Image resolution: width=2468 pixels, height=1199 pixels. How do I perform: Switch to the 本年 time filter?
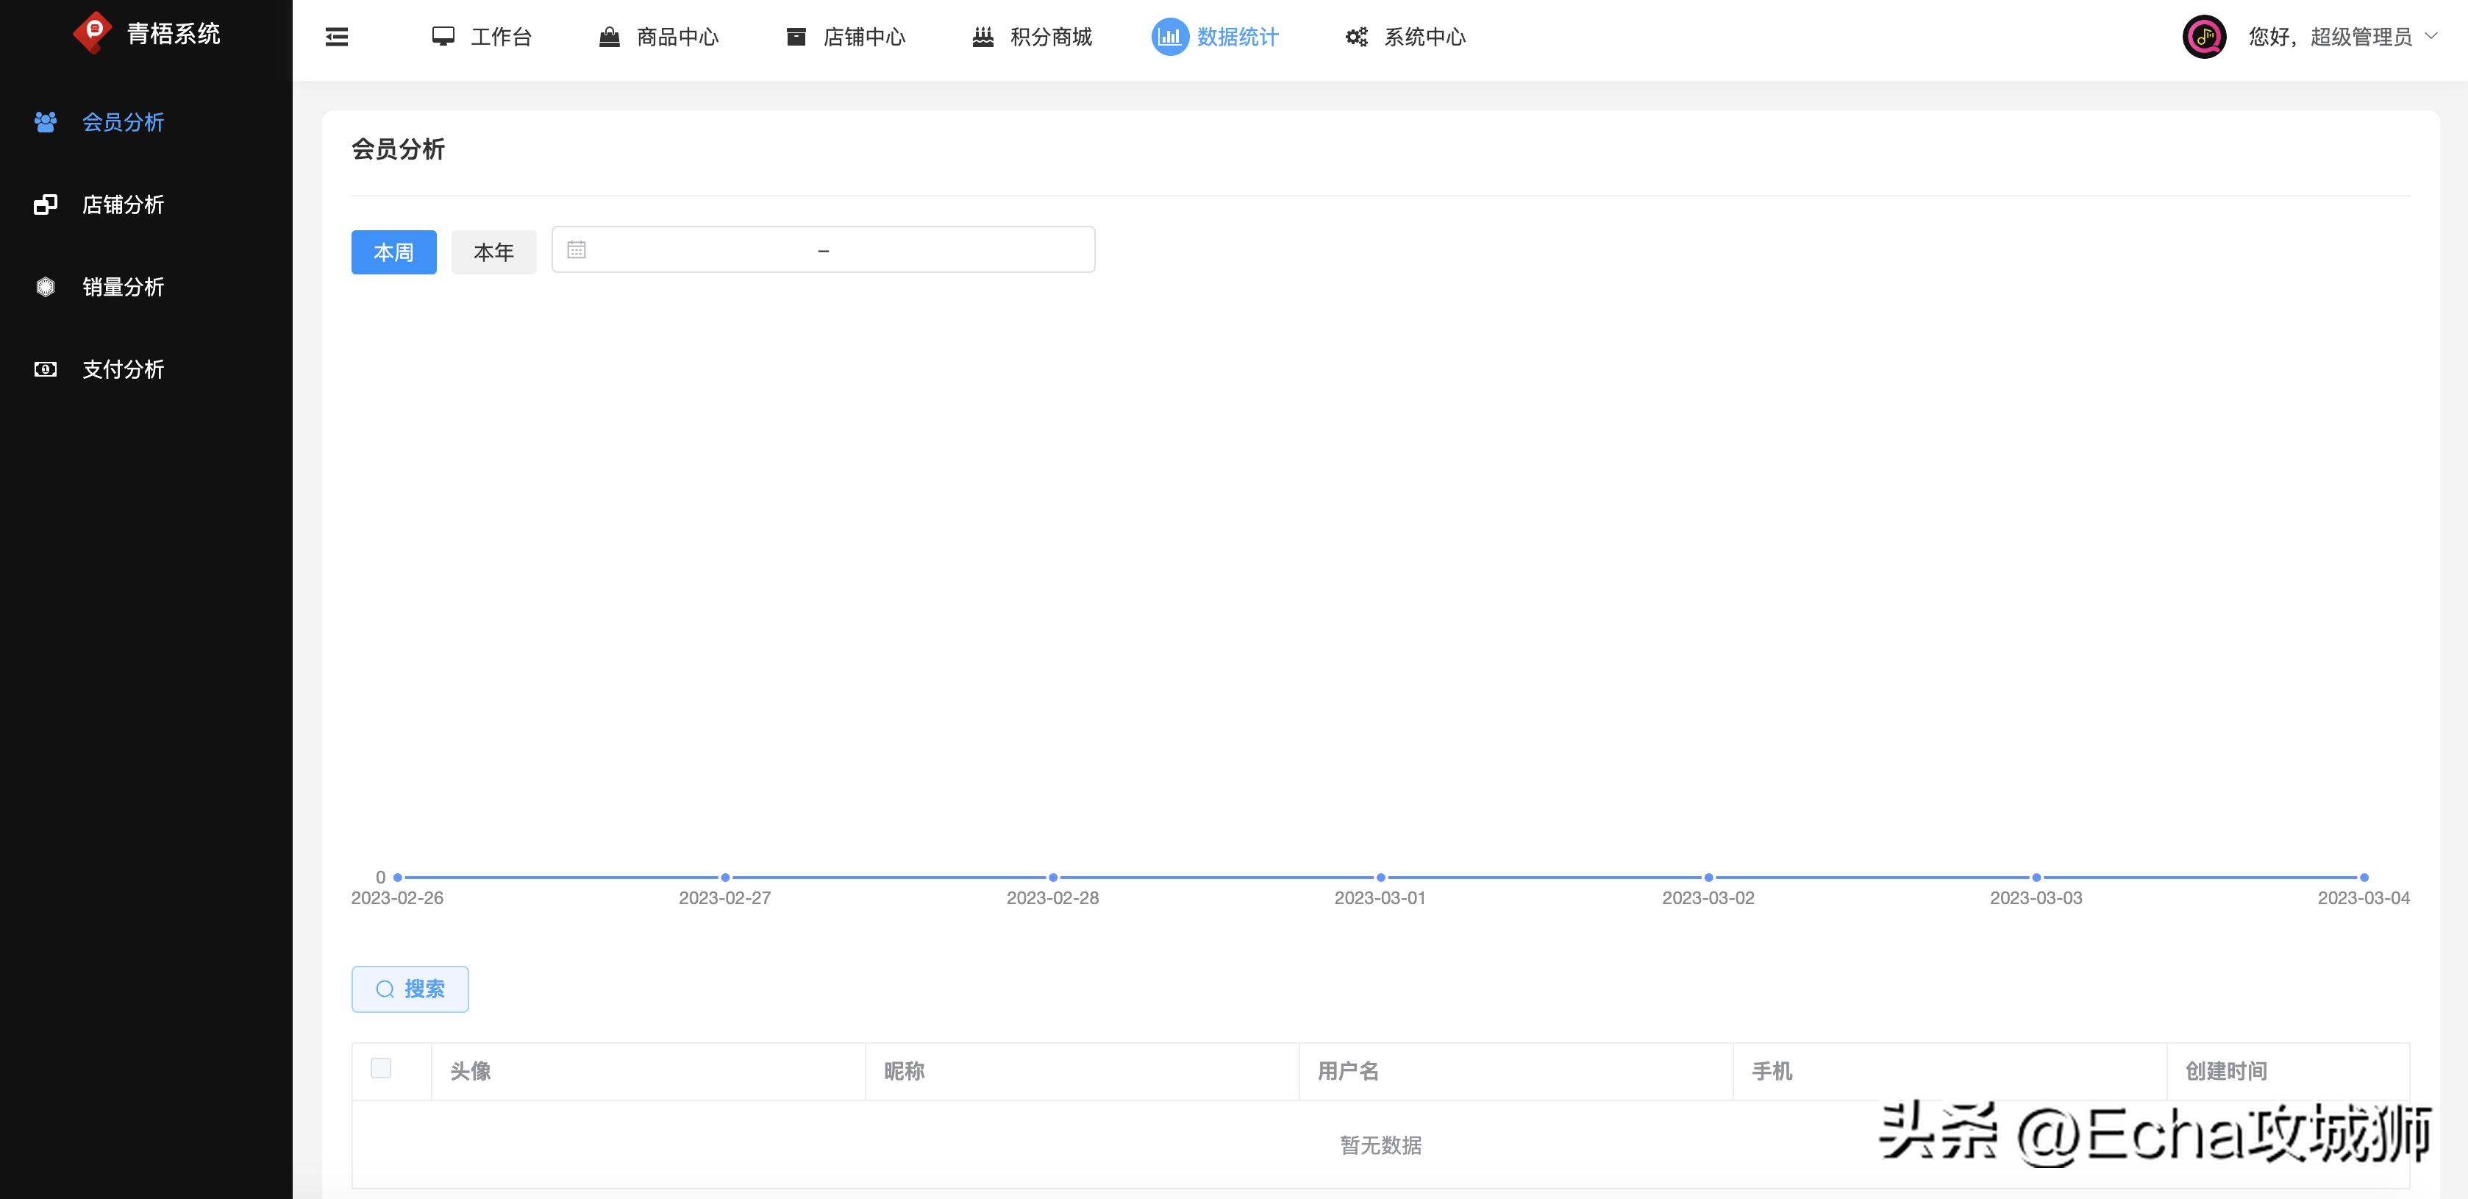point(493,251)
